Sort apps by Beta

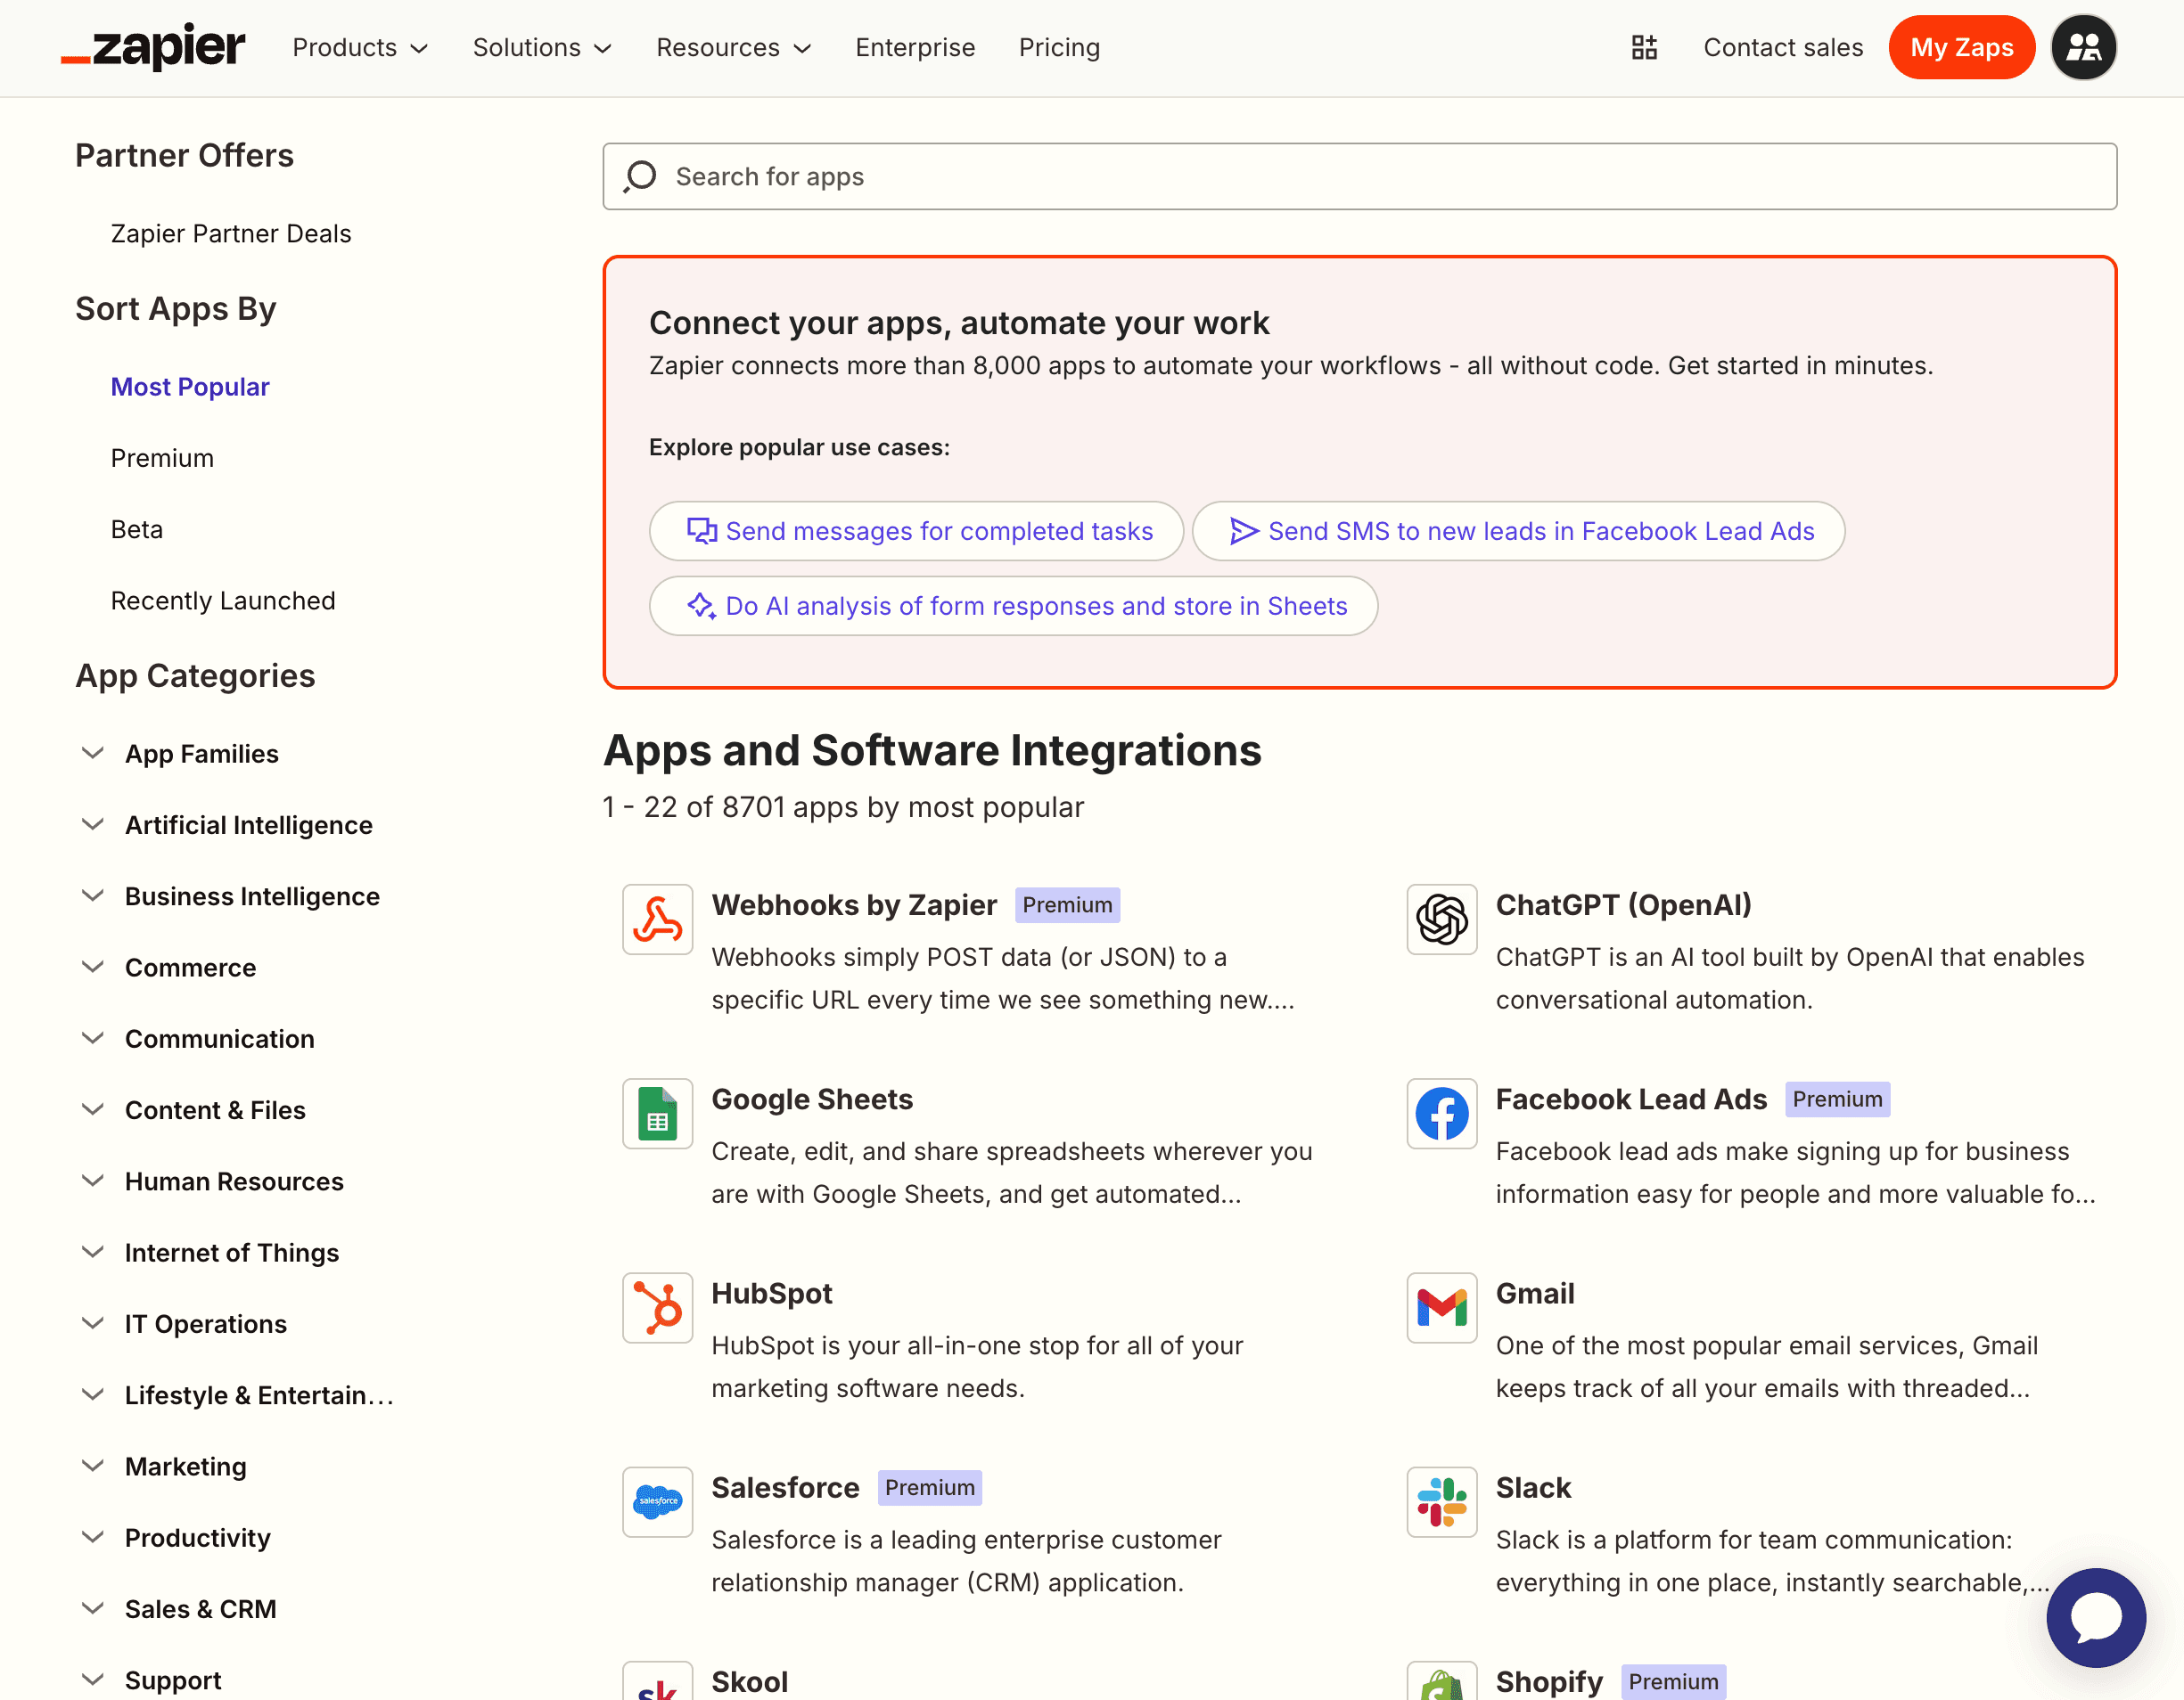137,529
